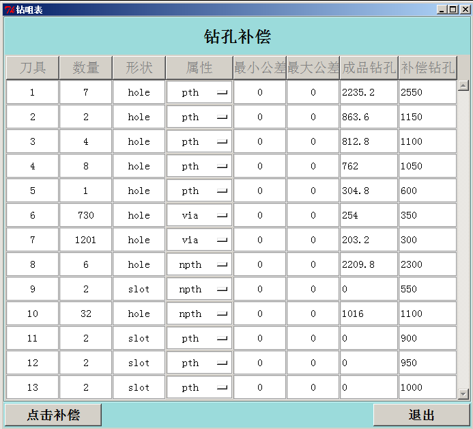Open the pth dropdown for tool 13
473x429 pixels.
[x=199, y=387]
